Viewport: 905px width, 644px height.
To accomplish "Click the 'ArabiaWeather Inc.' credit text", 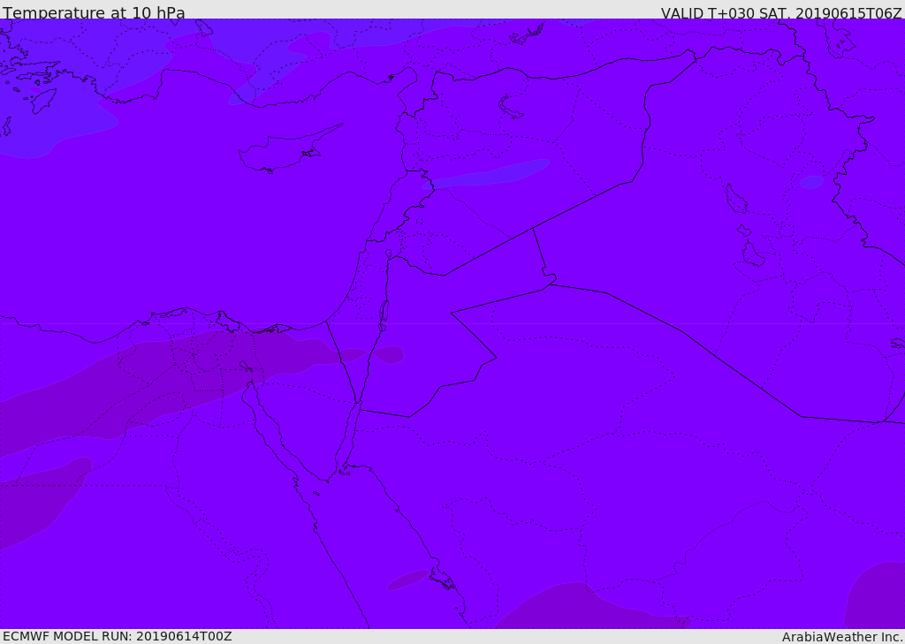I will point(843,637).
